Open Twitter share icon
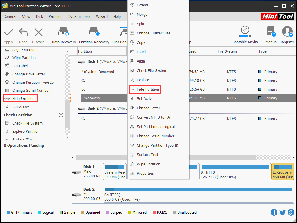The image size is (297, 223). coord(282,212)
